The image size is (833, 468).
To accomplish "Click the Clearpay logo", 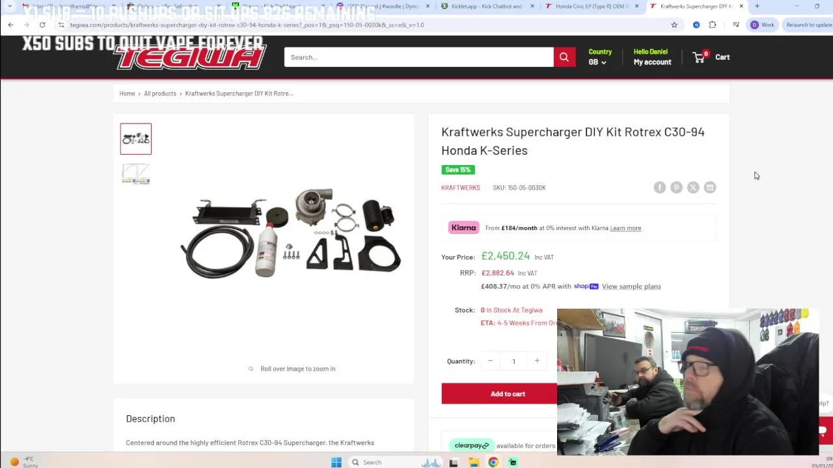I will tap(472, 445).
